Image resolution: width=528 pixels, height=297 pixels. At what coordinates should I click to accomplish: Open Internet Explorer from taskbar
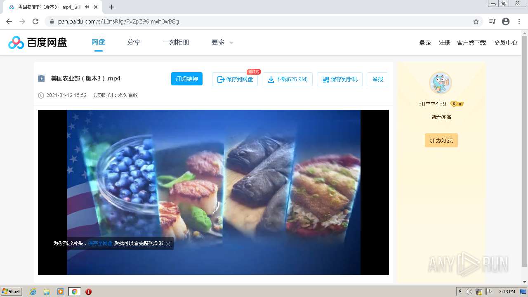(33, 292)
